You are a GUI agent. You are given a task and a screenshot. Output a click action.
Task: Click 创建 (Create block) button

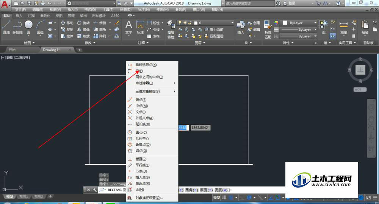pyautogui.click(x=254, y=23)
